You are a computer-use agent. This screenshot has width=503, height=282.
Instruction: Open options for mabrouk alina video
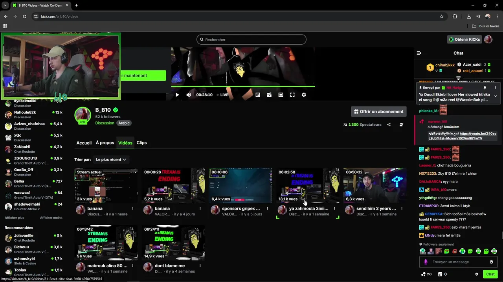pos(133,266)
